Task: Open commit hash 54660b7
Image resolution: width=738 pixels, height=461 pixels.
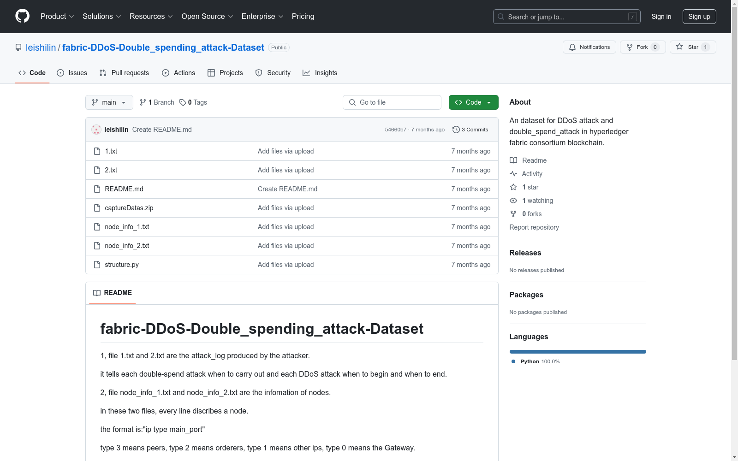Action: coord(396,130)
